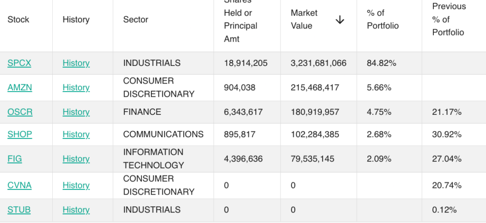The width and height of the screenshot is (486, 223).
Task: Select CONSUMER DISCRETIONARY in CVNA row
Action: point(159,185)
